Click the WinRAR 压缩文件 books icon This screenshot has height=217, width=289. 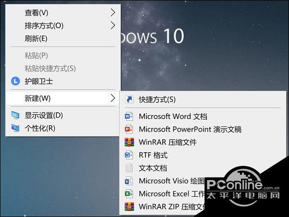[x=129, y=142]
